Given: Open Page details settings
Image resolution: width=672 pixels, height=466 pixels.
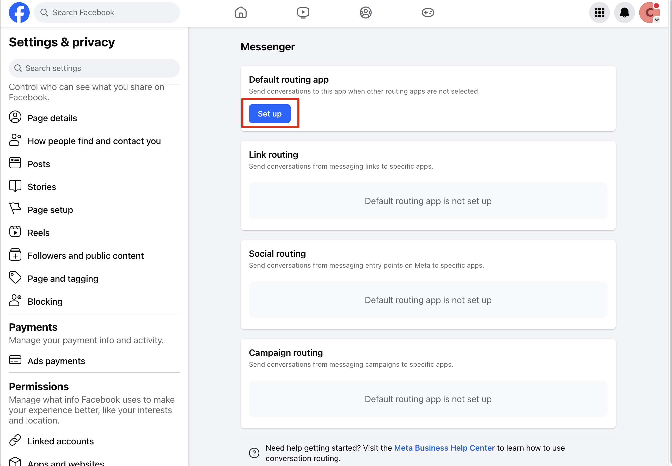Looking at the screenshot, I should pyautogui.click(x=94, y=118).
